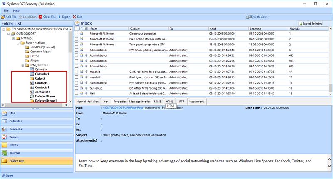Image resolution: width=333 pixels, height=179 pixels.
Task: Click the Contacts1 folder icon in tree
Action: 32,87
